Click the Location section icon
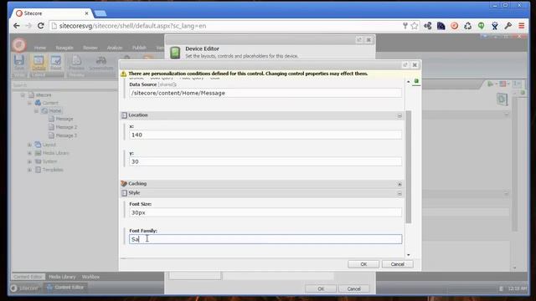 coord(124,115)
